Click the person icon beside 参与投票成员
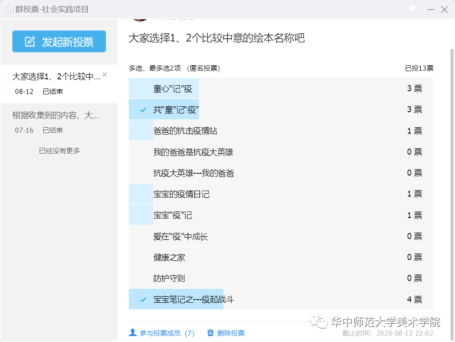Viewport: 455px width, 342px height. point(133,333)
